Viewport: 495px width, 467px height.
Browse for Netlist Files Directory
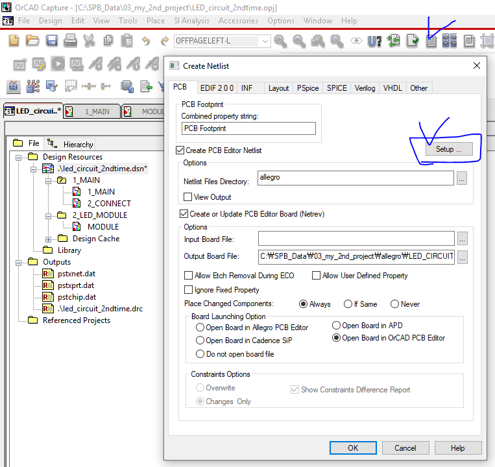tap(462, 178)
